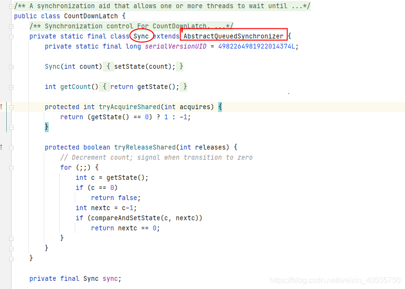The width and height of the screenshot is (405, 289).
Task: Click the 'return nextc == 0;' statement
Action: (125, 228)
